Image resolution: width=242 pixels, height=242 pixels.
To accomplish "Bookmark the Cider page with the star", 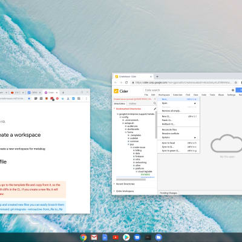I will point(236,82).
